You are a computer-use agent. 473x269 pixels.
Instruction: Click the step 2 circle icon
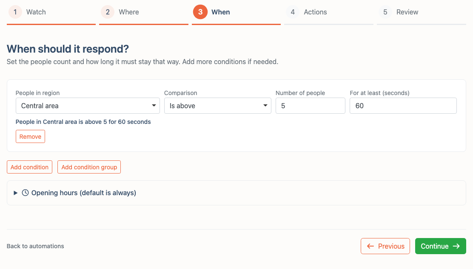(108, 12)
